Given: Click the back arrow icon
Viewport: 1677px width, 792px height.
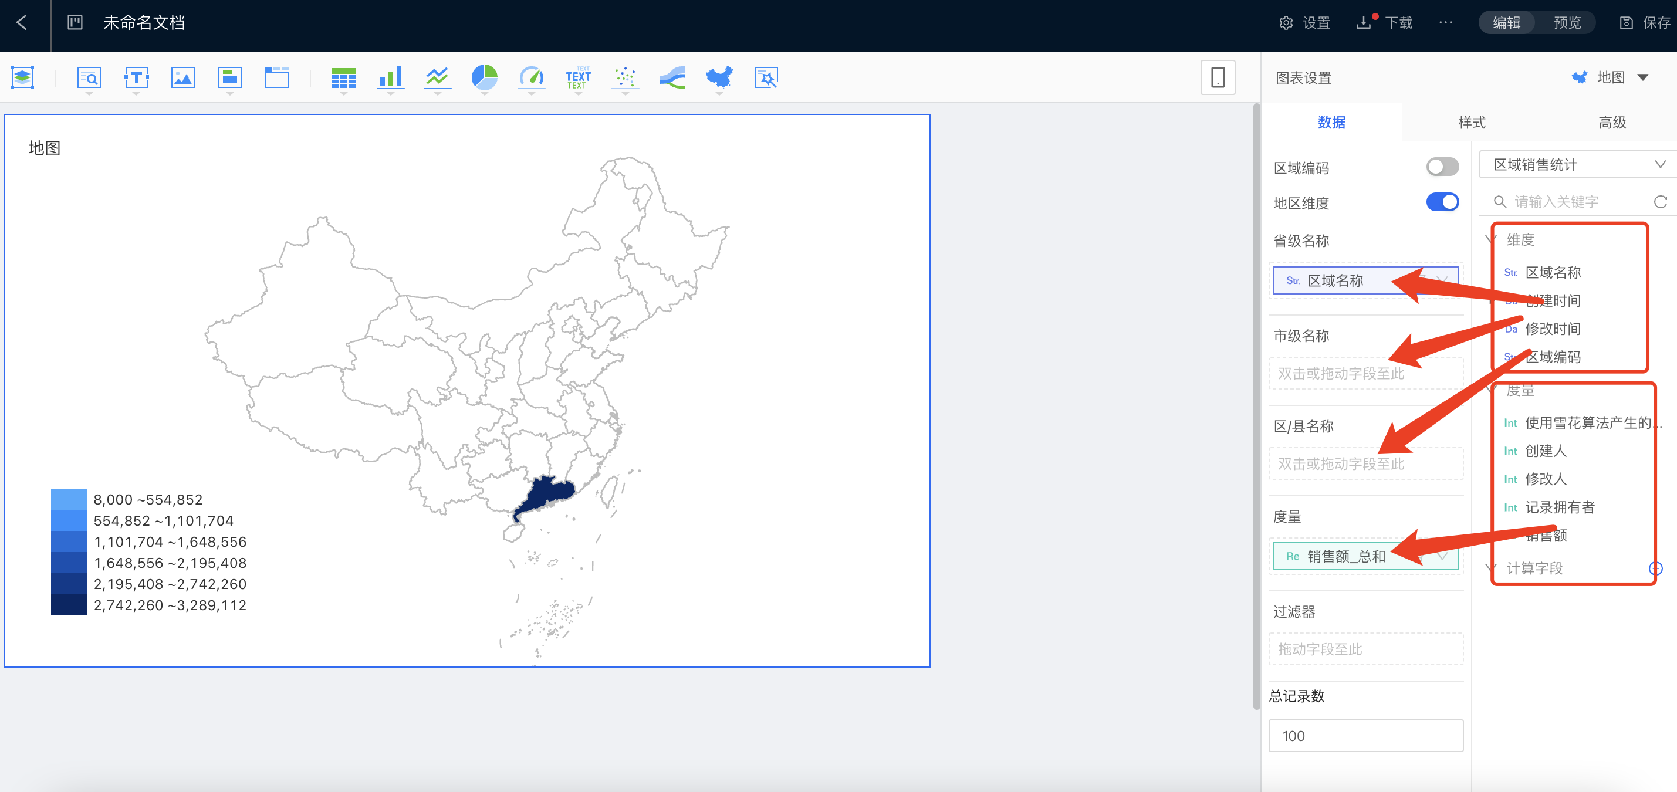Looking at the screenshot, I should pyautogui.click(x=22, y=23).
